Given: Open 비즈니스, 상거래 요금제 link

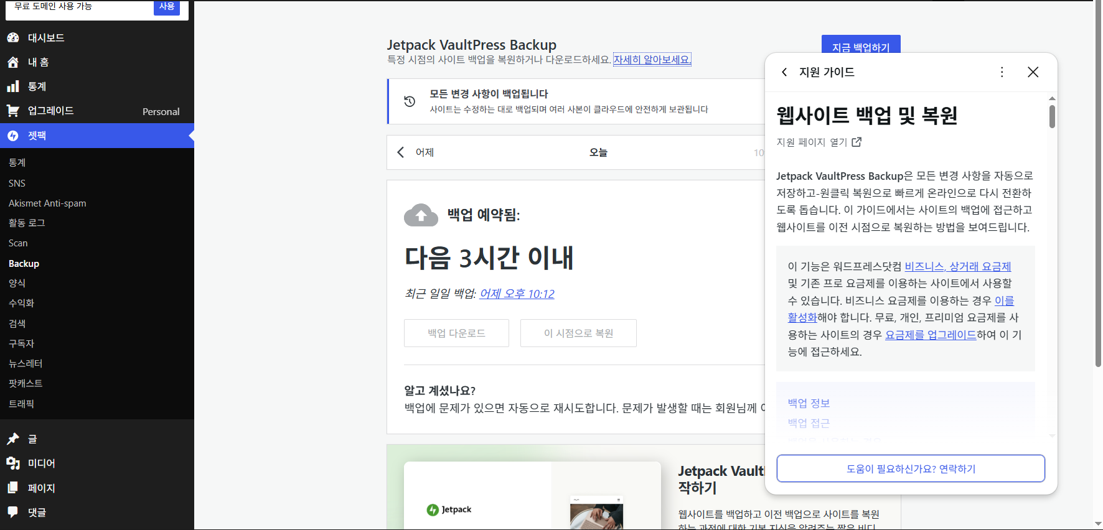Looking at the screenshot, I should (x=957, y=266).
